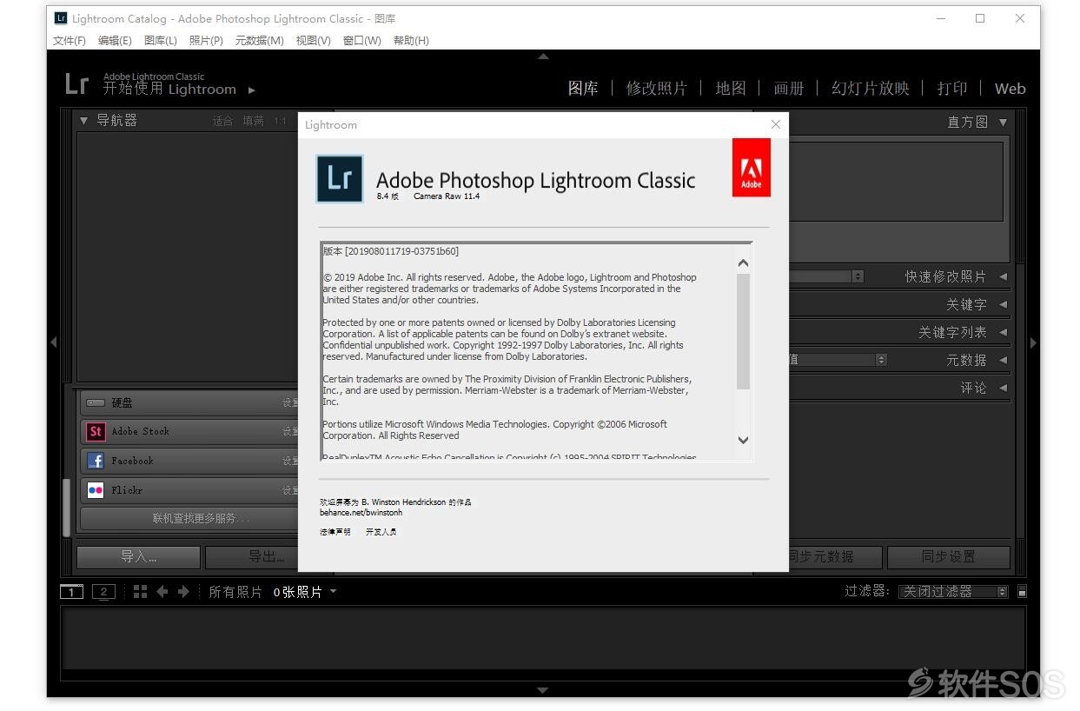Click the Adobe Stock publish service icon
The height and width of the screenshot is (711, 1080).
96,431
